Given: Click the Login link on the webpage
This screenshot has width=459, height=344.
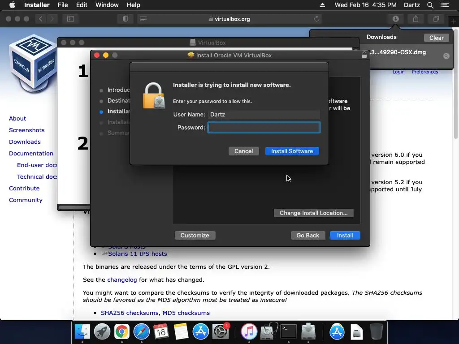Looking at the screenshot, I should [x=398, y=72].
